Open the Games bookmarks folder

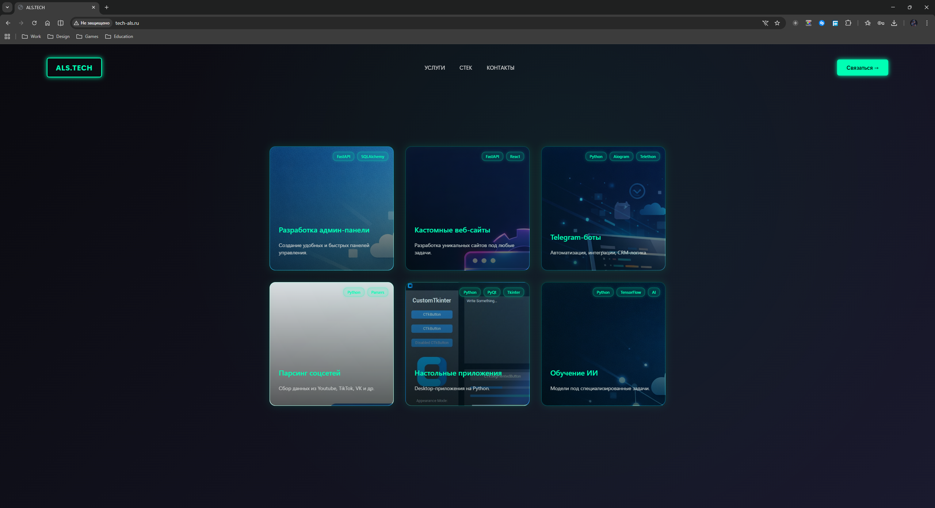[87, 36]
